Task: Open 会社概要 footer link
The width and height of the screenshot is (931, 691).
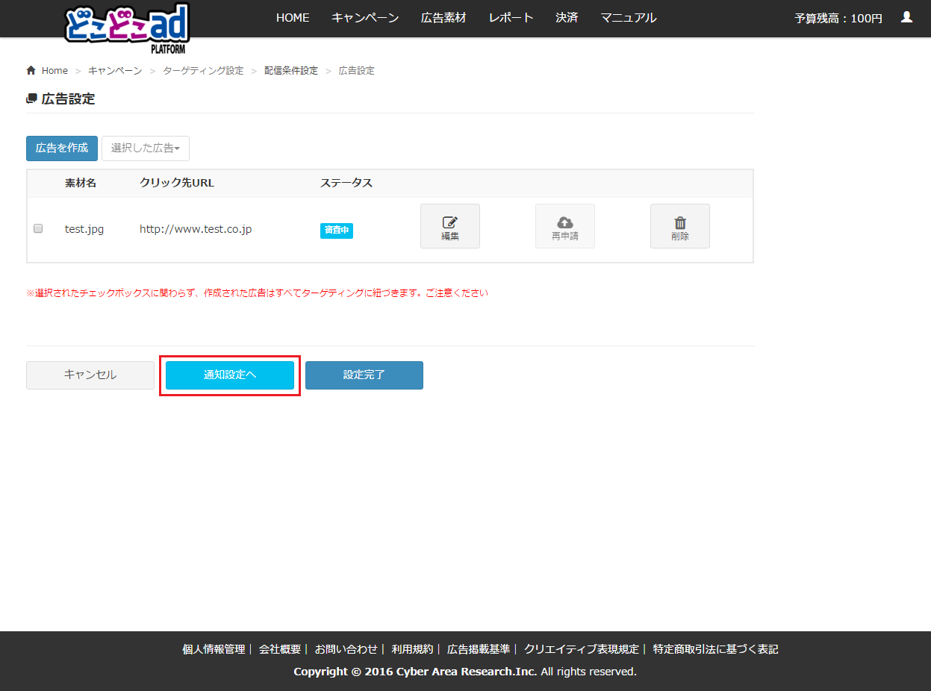Action: [x=280, y=649]
